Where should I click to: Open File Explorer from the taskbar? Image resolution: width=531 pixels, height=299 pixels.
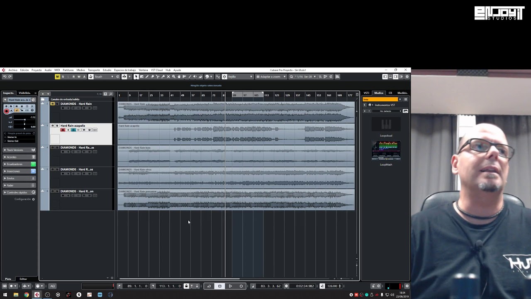[x=16, y=295]
